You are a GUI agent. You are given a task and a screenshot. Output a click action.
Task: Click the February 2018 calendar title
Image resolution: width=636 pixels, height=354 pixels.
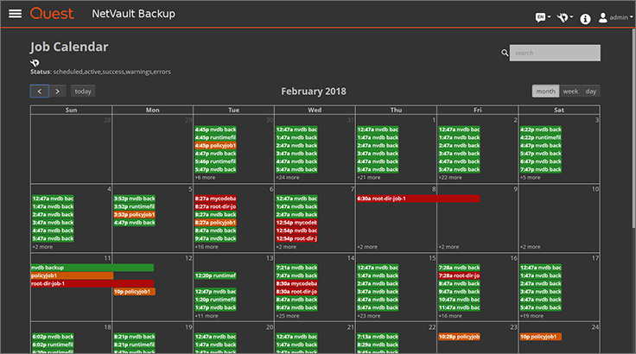314,92
